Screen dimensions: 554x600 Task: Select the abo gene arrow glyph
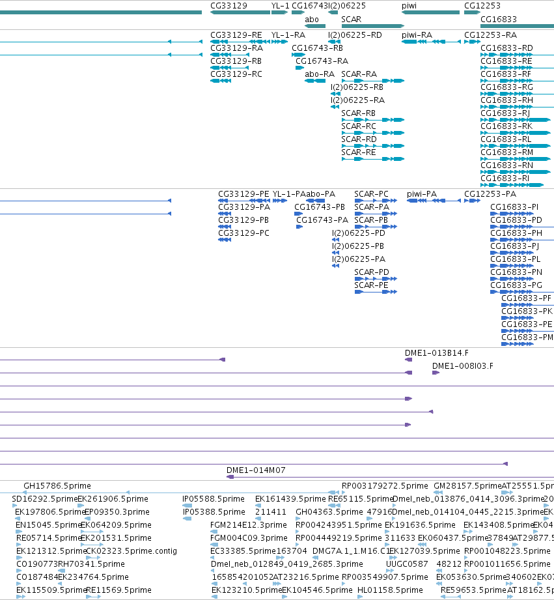(x=315, y=26)
